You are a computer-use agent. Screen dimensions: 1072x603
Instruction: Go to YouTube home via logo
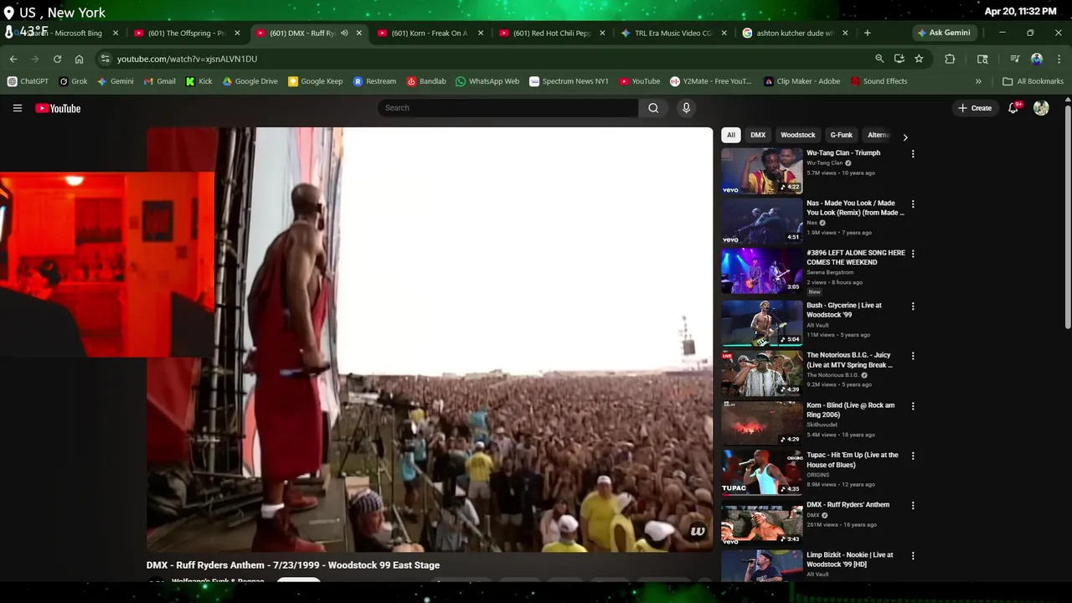click(58, 108)
